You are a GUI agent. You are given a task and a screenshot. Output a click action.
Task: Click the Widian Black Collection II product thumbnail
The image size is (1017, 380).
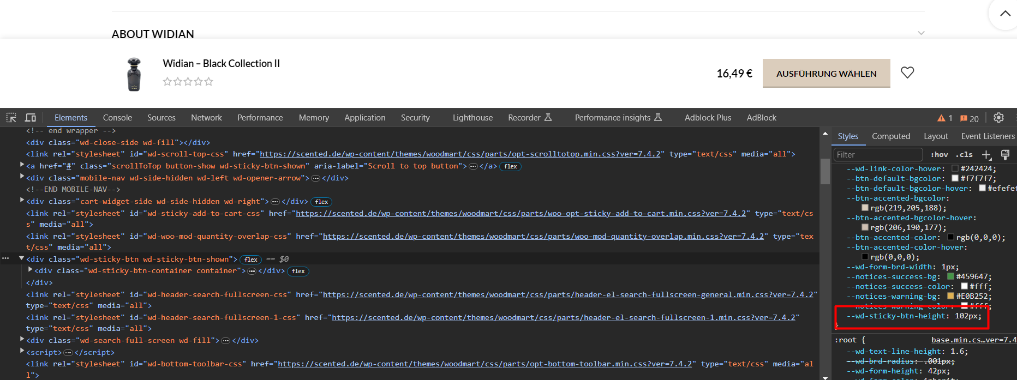click(x=134, y=74)
